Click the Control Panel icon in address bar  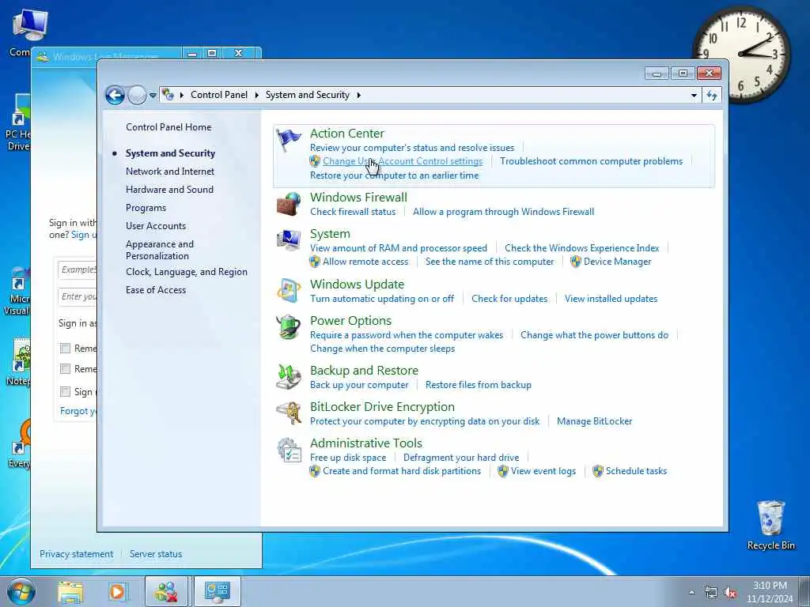click(x=168, y=95)
